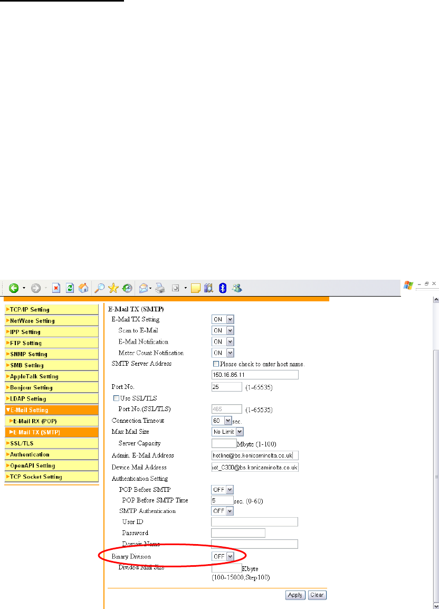Select E-Mail RX (POP) submenu

pos(51,421)
